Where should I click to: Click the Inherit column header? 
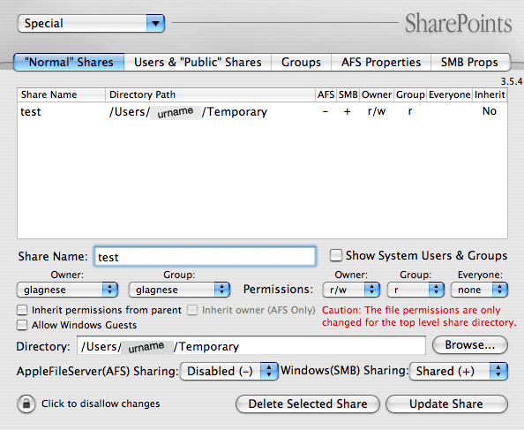tap(490, 95)
